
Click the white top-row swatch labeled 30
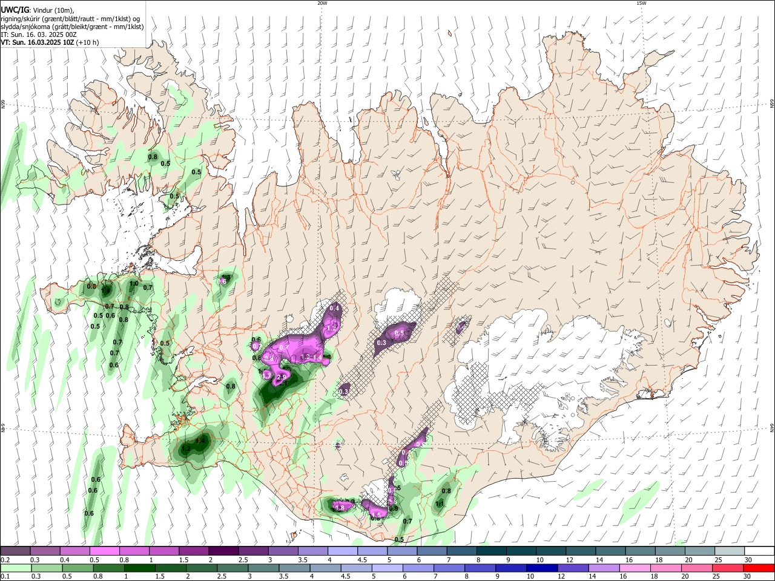pyautogui.click(x=759, y=551)
